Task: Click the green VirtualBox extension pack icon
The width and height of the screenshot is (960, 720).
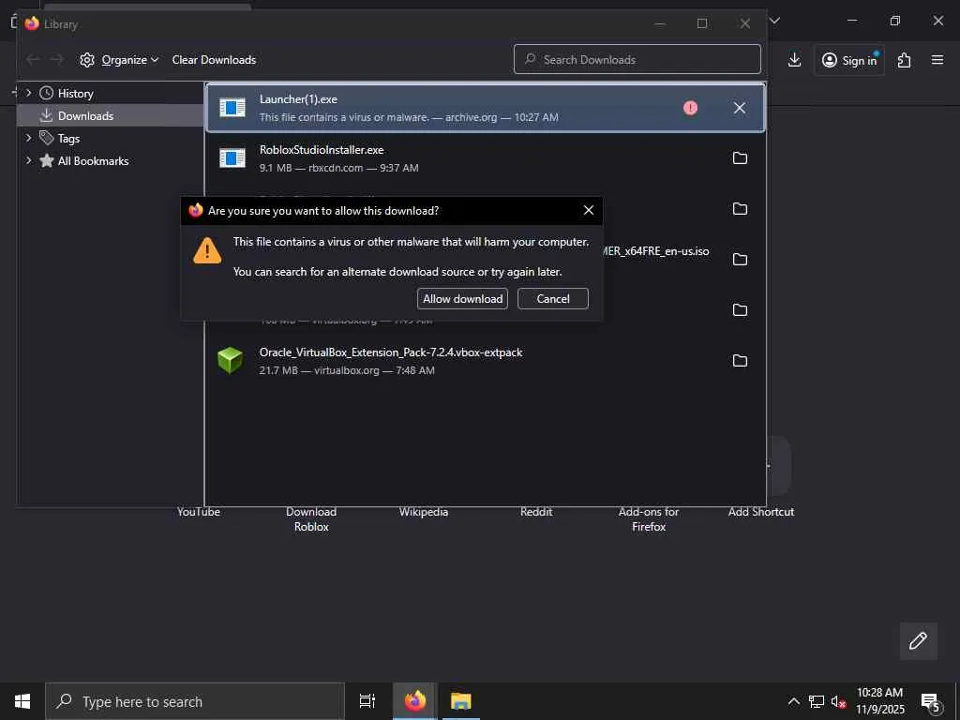Action: 231,360
